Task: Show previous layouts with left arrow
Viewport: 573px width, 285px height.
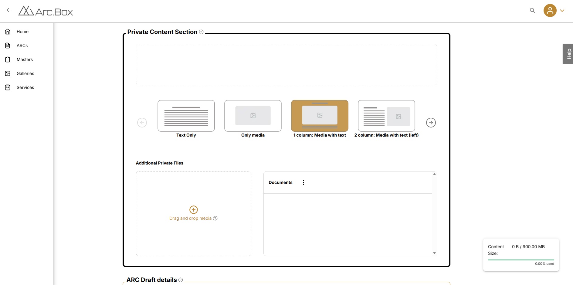Action: point(142,123)
